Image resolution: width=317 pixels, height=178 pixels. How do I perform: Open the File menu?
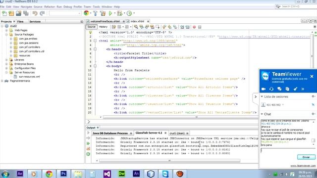(x=2, y=6)
